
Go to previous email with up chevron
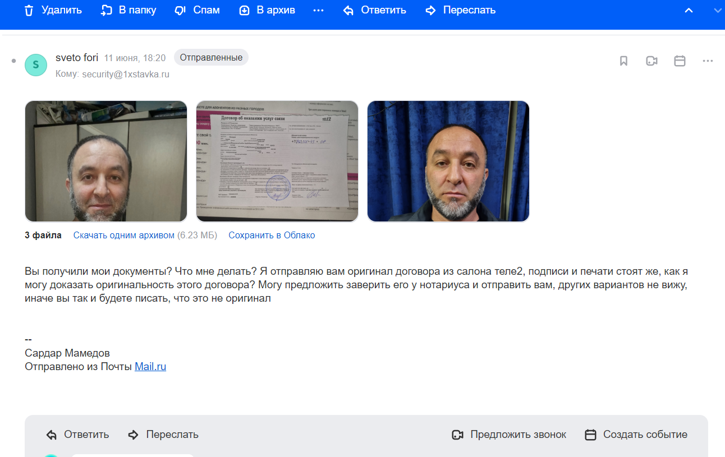pyautogui.click(x=689, y=11)
